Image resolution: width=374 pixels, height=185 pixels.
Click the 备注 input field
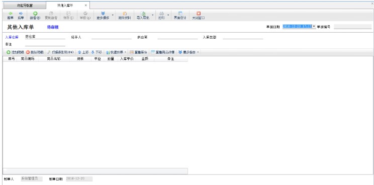point(45,44)
